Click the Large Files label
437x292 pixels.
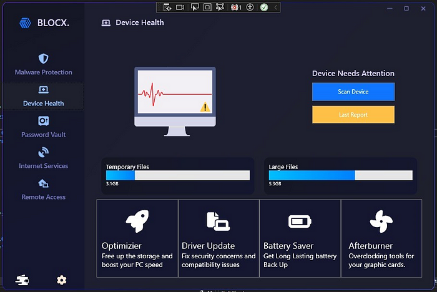(x=283, y=167)
